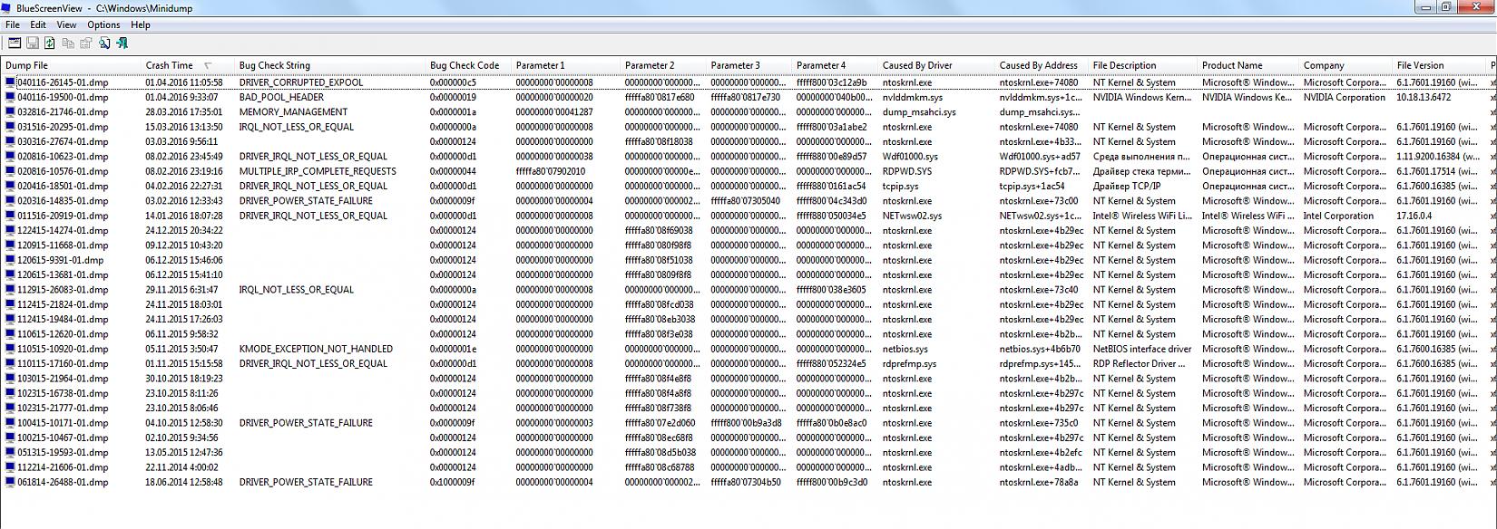
Task: Click dump icon beside 031516-20295-01.dmp
Action: pyautogui.click(x=11, y=127)
